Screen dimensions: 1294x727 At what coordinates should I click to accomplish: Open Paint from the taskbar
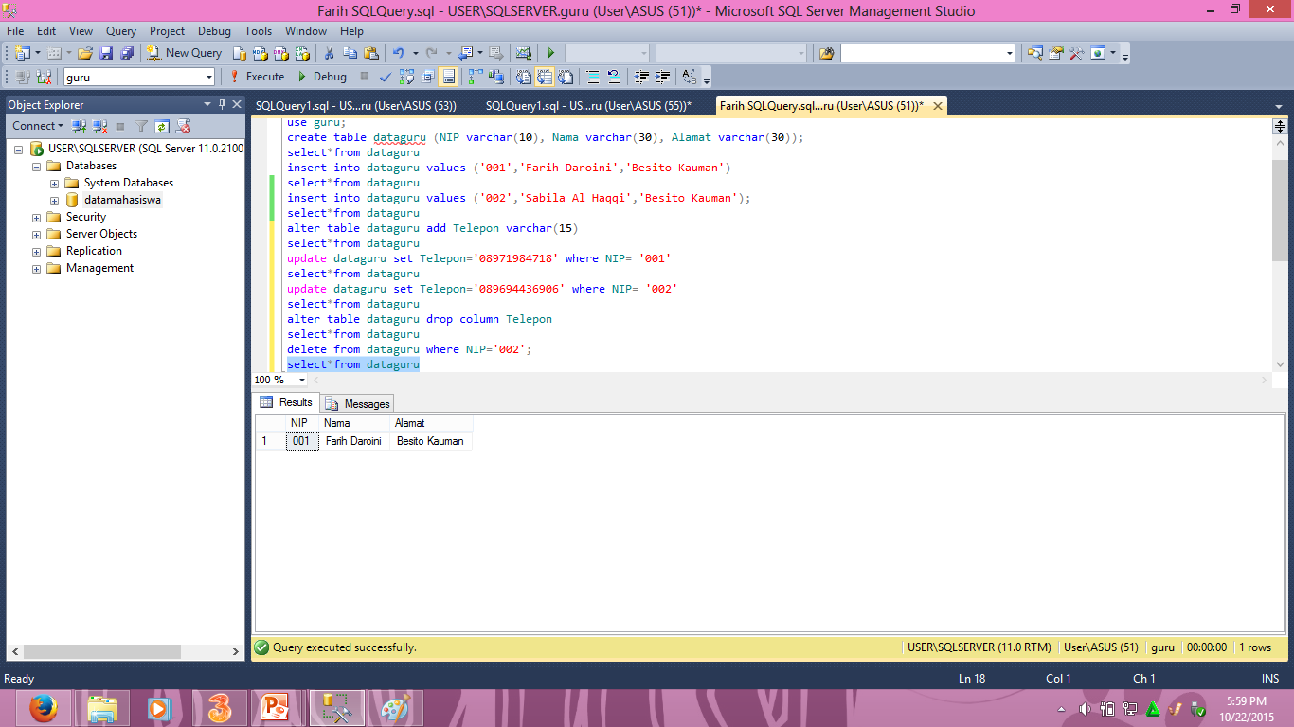[x=396, y=707]
